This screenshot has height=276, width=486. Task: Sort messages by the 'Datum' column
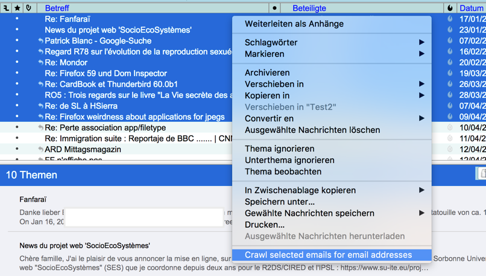click(x=471, y=8)
